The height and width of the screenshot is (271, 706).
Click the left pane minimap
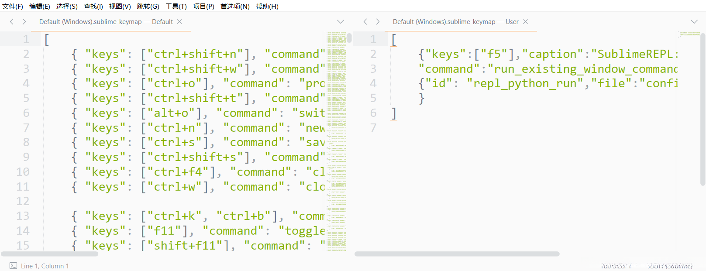pos(336,131)
